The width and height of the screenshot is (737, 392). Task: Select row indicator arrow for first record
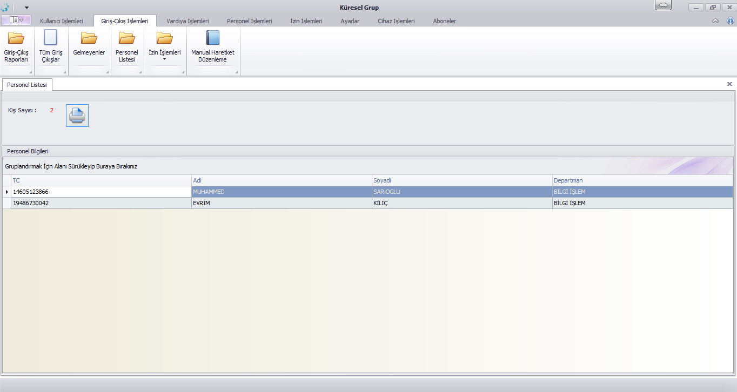tap(6, 192)
